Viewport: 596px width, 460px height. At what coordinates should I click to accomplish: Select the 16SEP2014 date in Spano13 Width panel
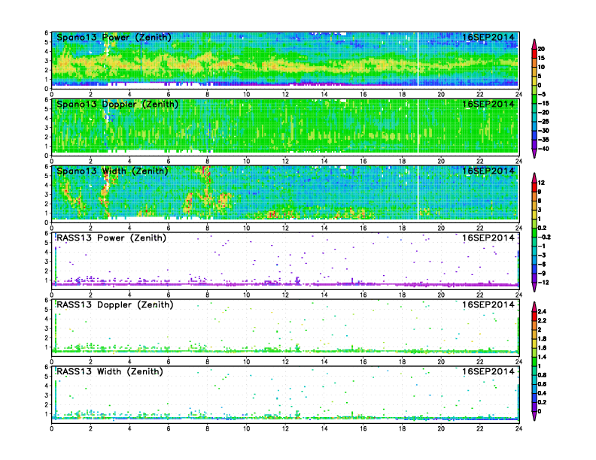(488, 171)
